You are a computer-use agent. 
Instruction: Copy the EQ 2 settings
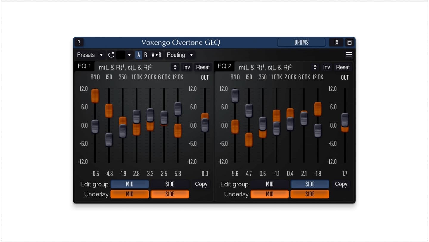pos(341,184)
